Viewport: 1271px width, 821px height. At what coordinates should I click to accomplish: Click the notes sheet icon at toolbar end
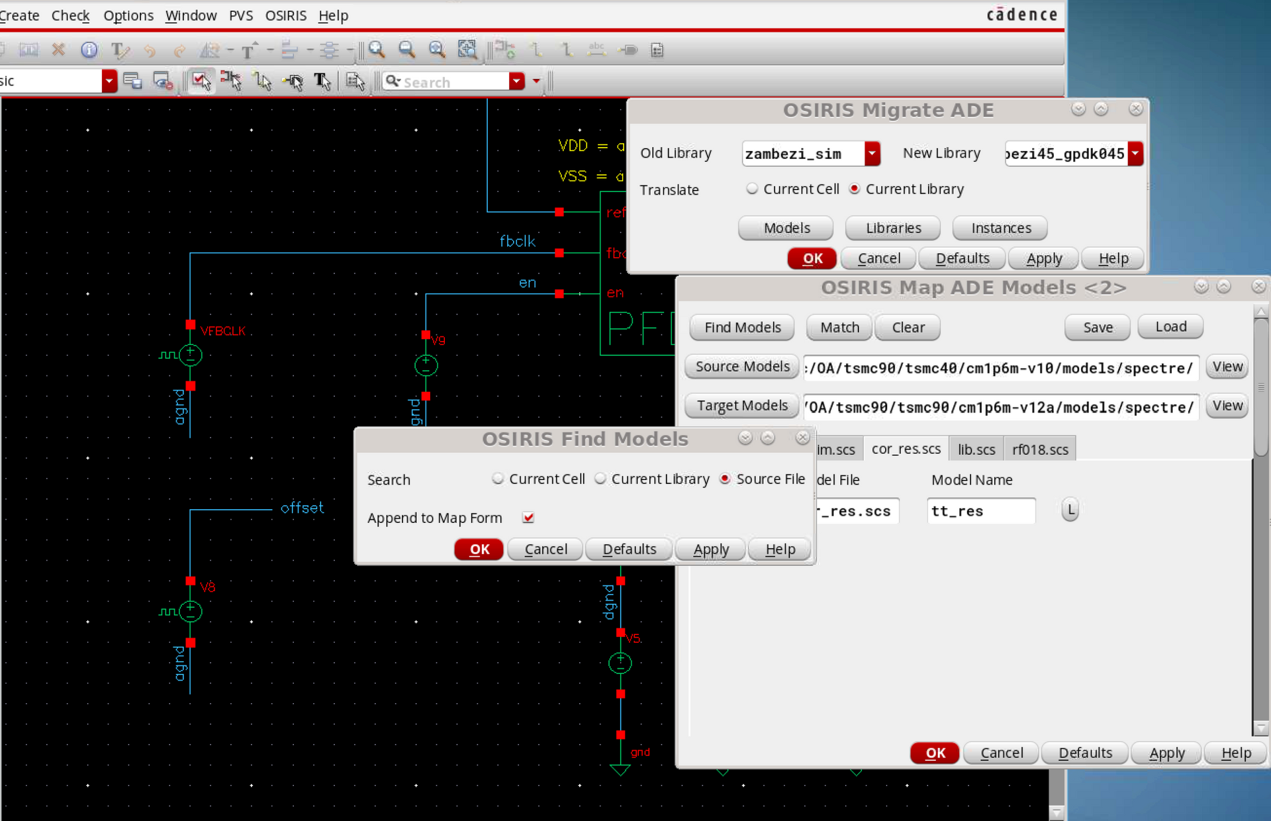click(657, 50)
